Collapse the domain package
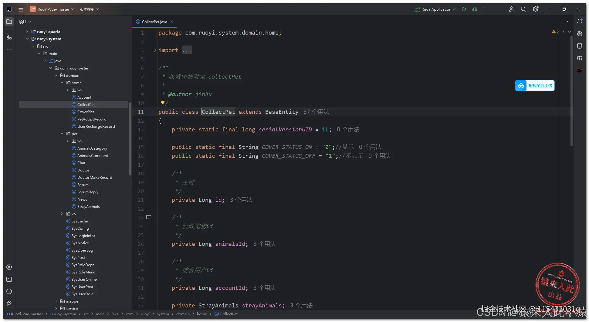This screenshot has height=322, width=589. 56,75
